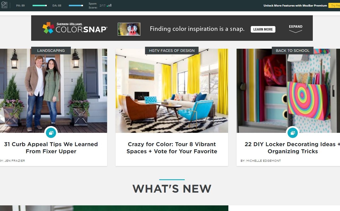Click the EXPAND label on the ad

pos(296,27)
